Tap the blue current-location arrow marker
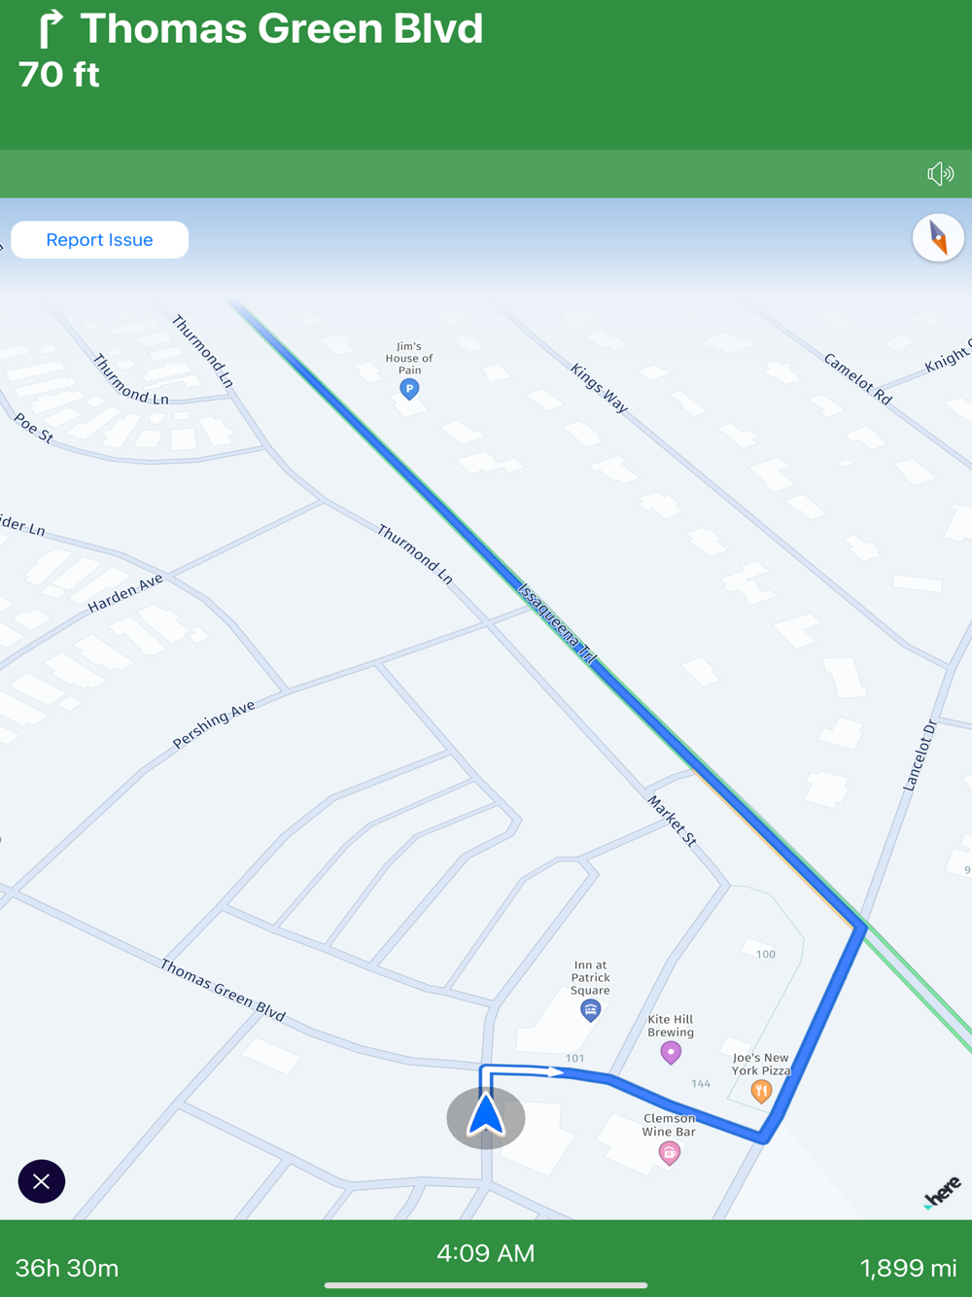The height and width of the screenshot is (1297, 972). click(485, 1115)
